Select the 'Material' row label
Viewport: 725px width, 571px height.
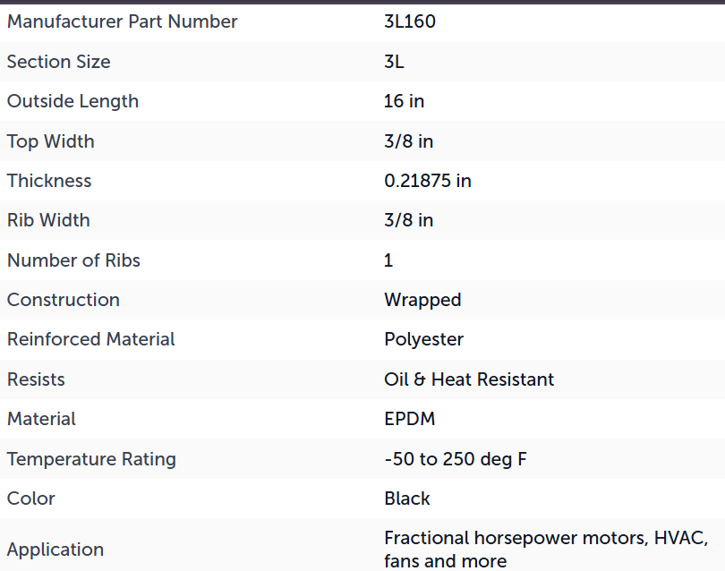41,419
